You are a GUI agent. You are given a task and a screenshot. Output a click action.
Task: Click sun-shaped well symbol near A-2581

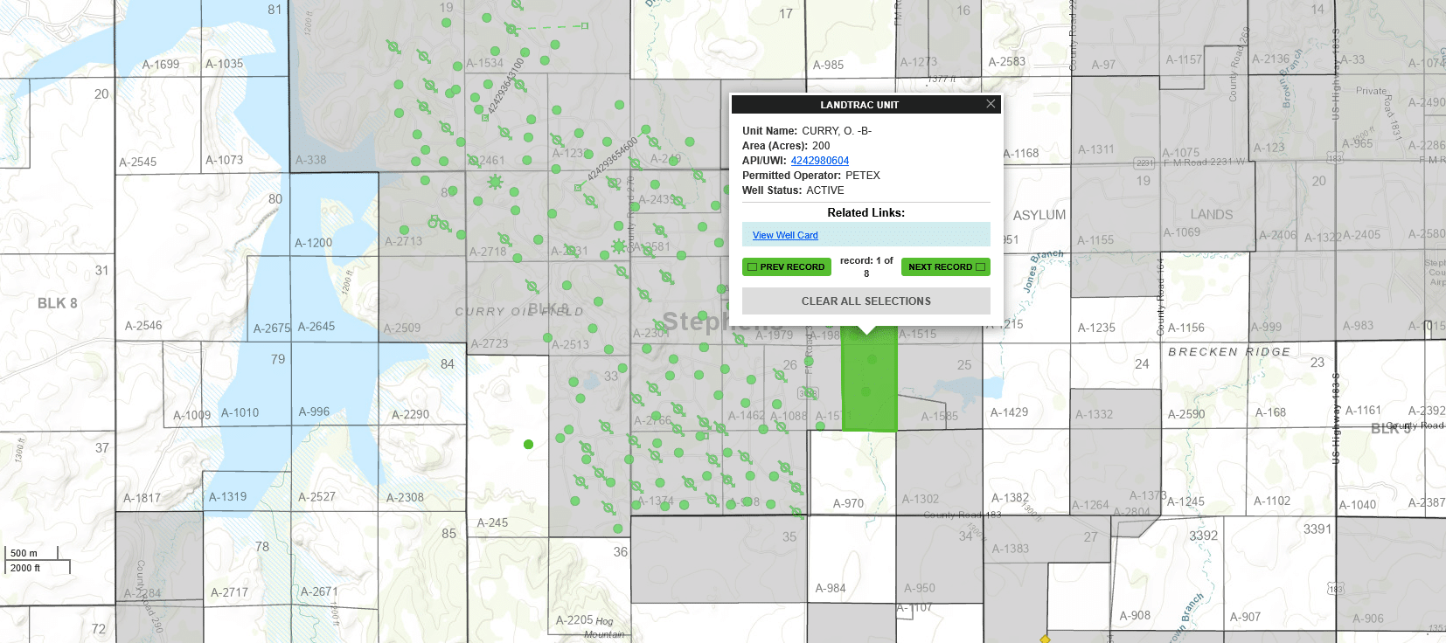pyautogui.click(x=619, y=246)
